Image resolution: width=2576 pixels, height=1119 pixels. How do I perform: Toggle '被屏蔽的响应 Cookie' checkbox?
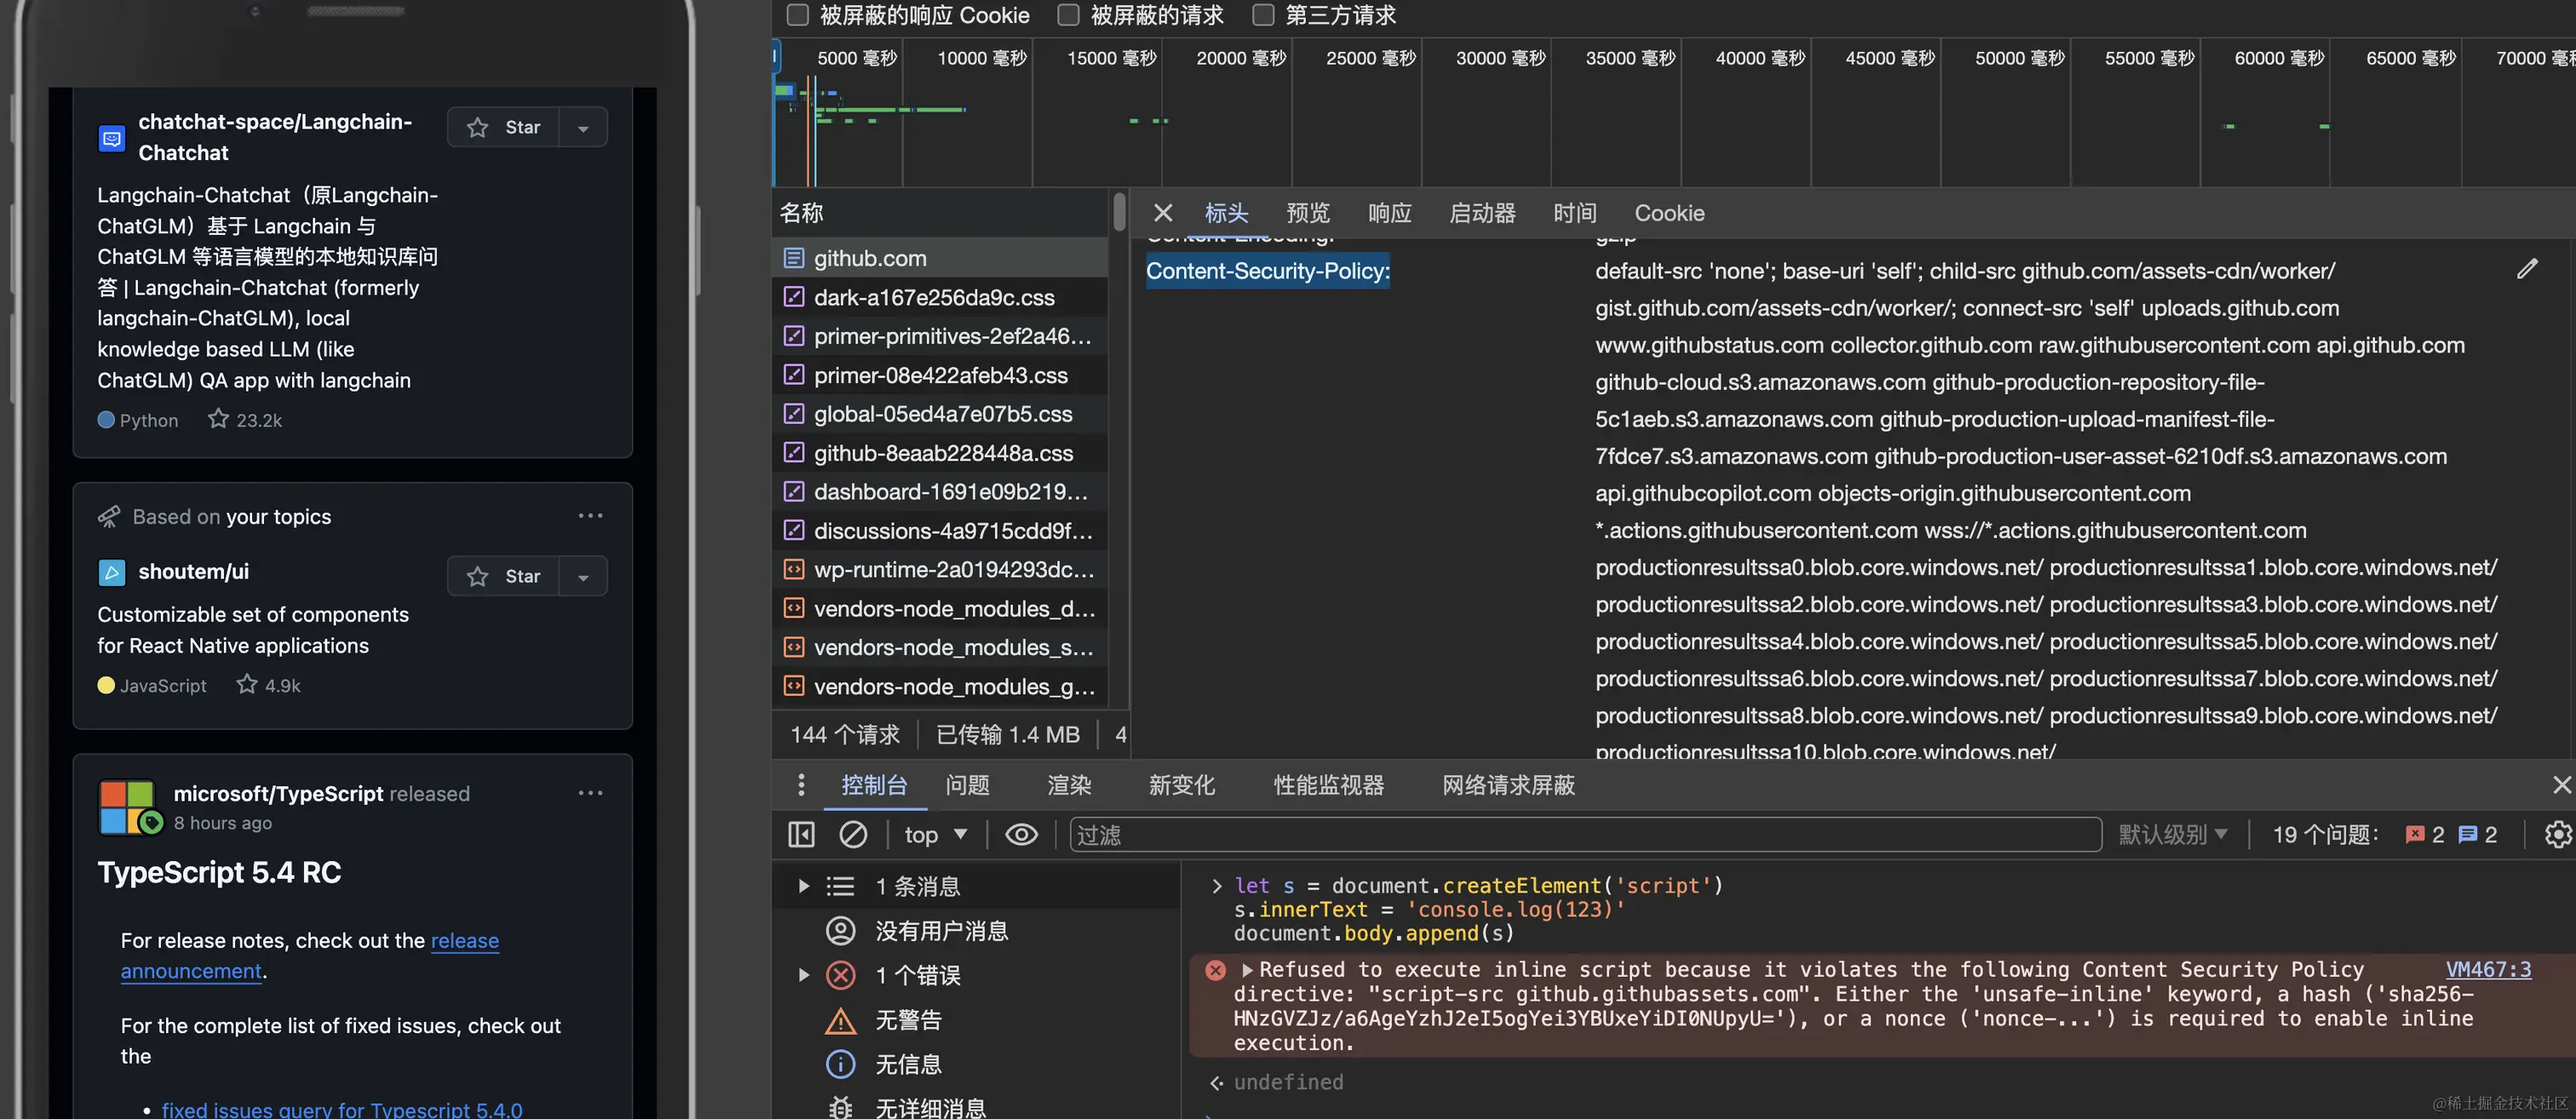coord(797,15)
